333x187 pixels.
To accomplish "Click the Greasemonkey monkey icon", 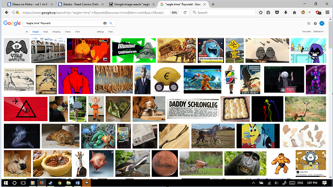I will pos(303,13).
